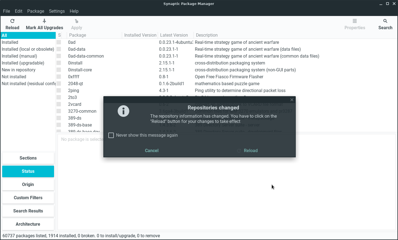This screenshot has height=240, width=398.
Task: Sort by Latest Version column header
Action: (176, 35)
